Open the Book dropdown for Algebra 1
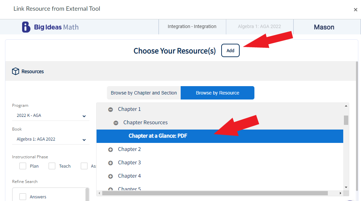 tap(51, 140)
